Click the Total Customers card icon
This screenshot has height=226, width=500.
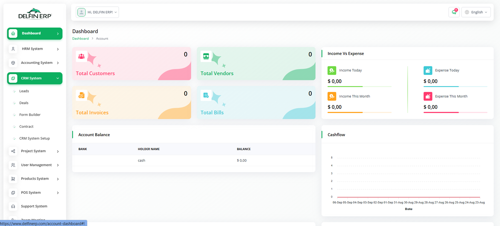tap(82, 56)
